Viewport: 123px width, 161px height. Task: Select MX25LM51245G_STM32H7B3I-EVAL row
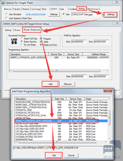click(61, 102)
